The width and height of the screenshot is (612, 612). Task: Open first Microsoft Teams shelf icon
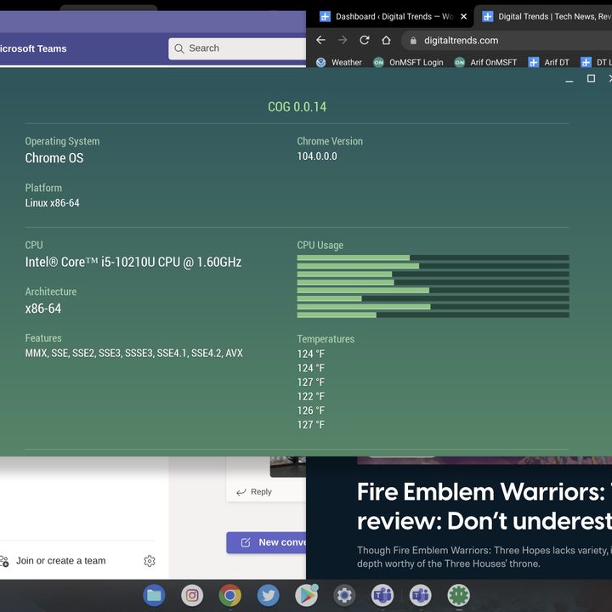click(382, 595)
